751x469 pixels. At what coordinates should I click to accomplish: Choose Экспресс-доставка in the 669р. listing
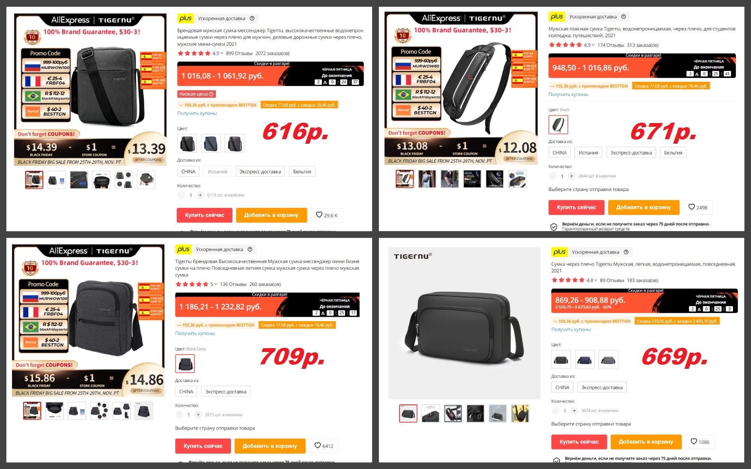point(602,387)
